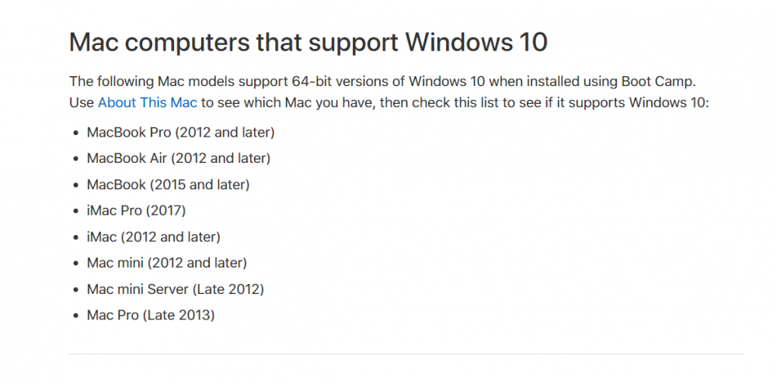The width and height of the screenshot is (777, 384).
Task: Select the MacBook Air (2012 and later) item
Action: [x=179, y=158]
